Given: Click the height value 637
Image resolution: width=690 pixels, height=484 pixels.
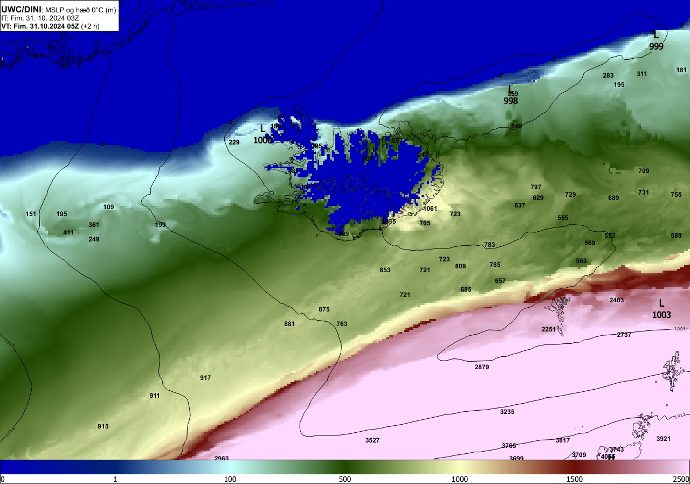Looking at the screenshot, I should click(520, 205).
